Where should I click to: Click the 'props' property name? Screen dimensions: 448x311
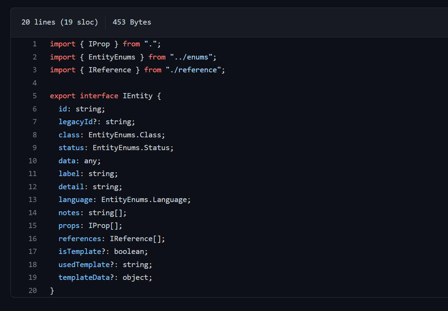point(69,226)
